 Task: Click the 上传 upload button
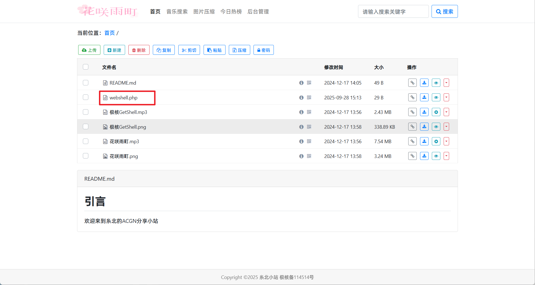(x=89, y=50)
